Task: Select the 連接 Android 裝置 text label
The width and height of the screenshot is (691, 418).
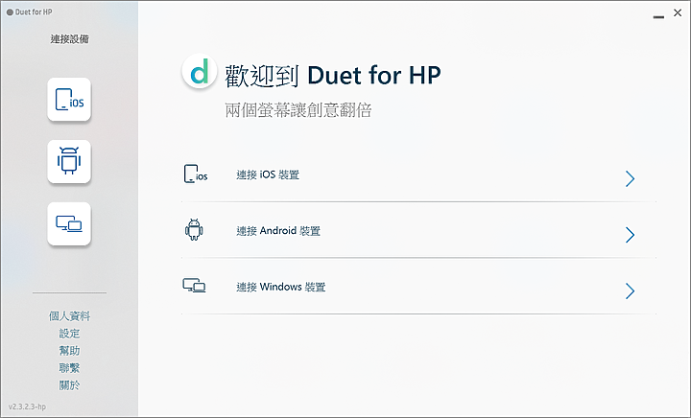Action: point(278,230)
